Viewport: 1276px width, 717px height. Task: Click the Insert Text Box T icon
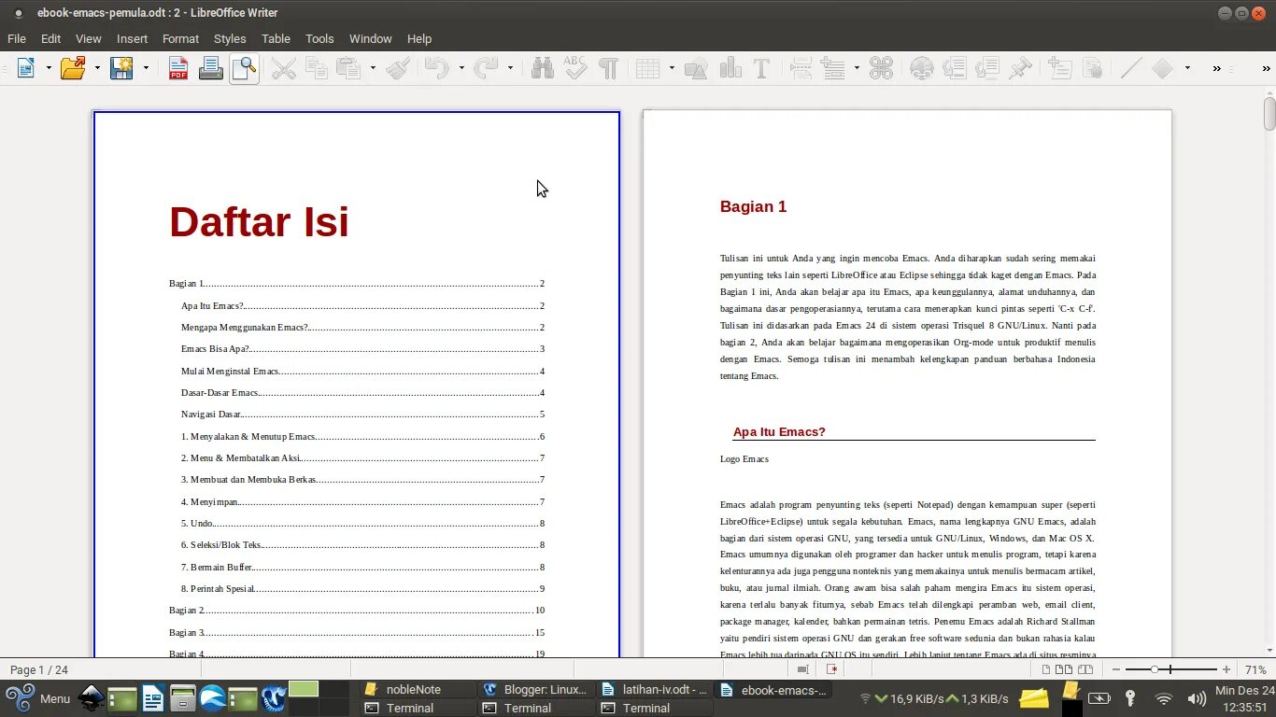(x=761, y=68)
